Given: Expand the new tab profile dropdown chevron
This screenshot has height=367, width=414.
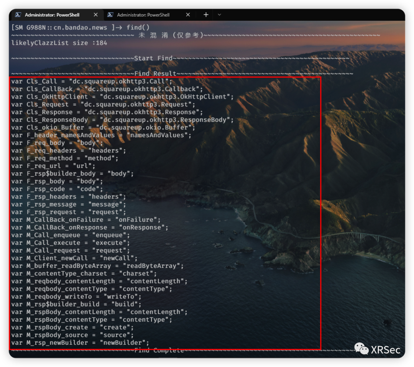Looking at the screenshot, I should click(x=219, y=15).
